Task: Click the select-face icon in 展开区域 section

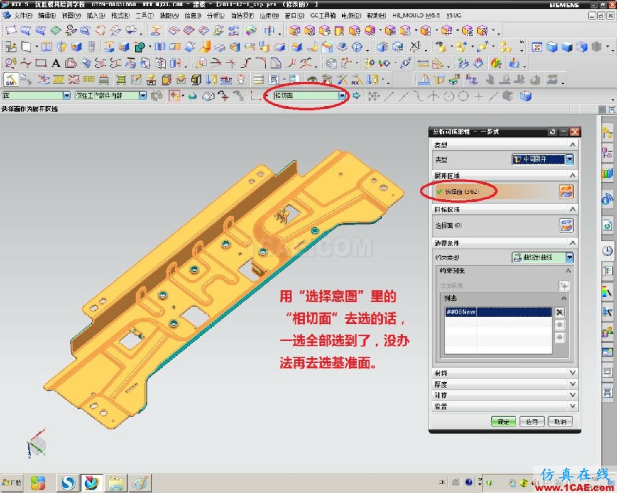Action: [x=566, y=192]
